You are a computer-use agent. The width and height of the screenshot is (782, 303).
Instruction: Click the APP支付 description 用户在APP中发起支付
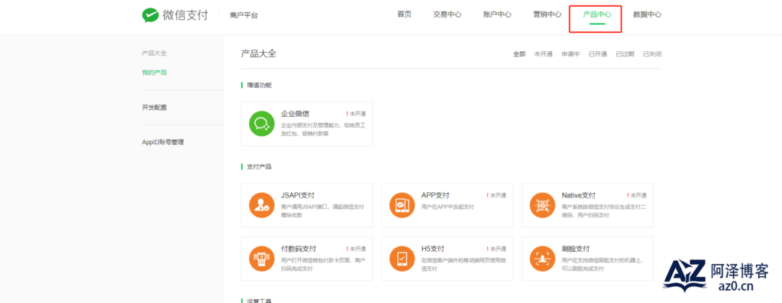point(448,206)
